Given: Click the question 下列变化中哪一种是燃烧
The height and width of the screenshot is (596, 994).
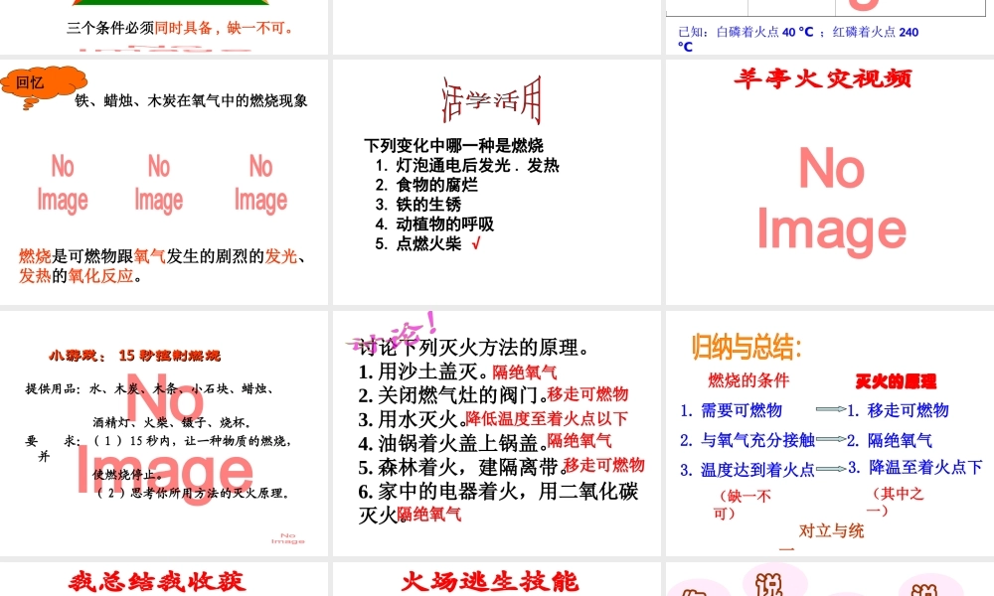Looking at the screenshot, I should 454,146.
